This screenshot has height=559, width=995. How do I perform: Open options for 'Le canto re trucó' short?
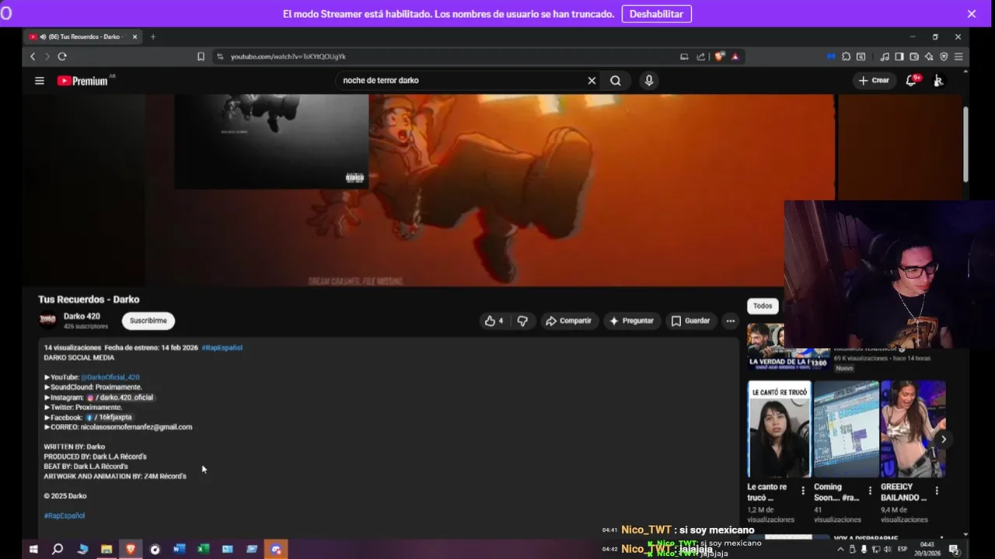[803, 491]
